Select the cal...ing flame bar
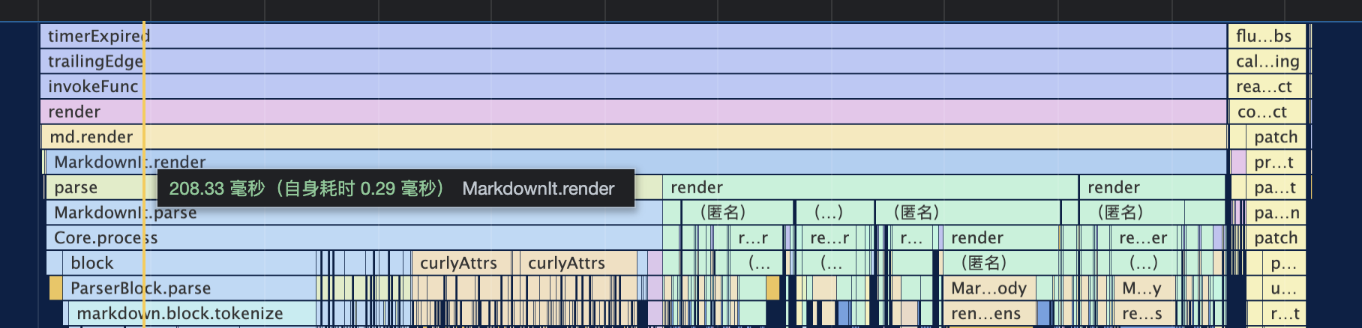Image resolution: width=1362 pixels, height=328 pixels. 1266,61
